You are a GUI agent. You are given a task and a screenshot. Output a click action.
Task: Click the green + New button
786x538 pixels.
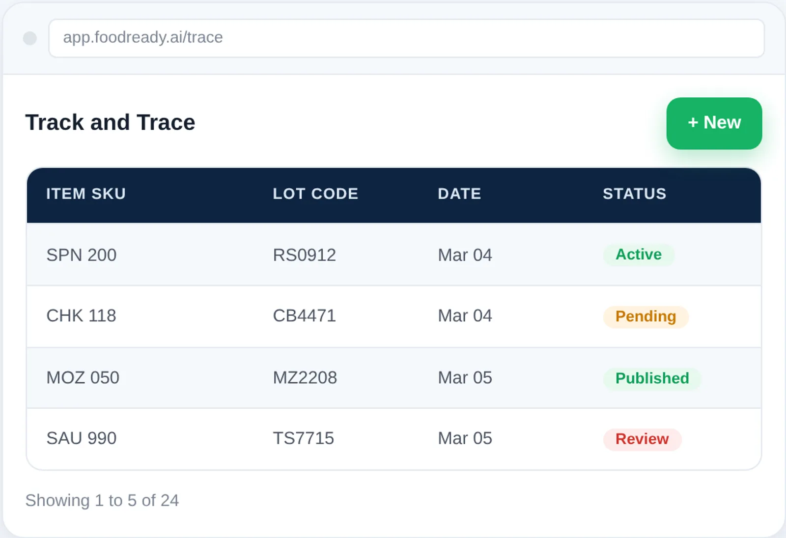coord(714,123)
